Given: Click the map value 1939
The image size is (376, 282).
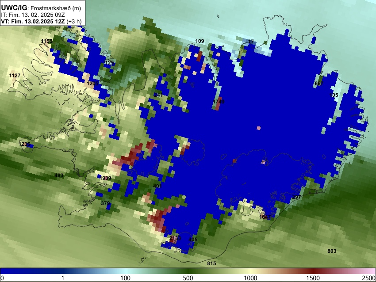Looking at the screenshot, I should (x=105, y=178).
